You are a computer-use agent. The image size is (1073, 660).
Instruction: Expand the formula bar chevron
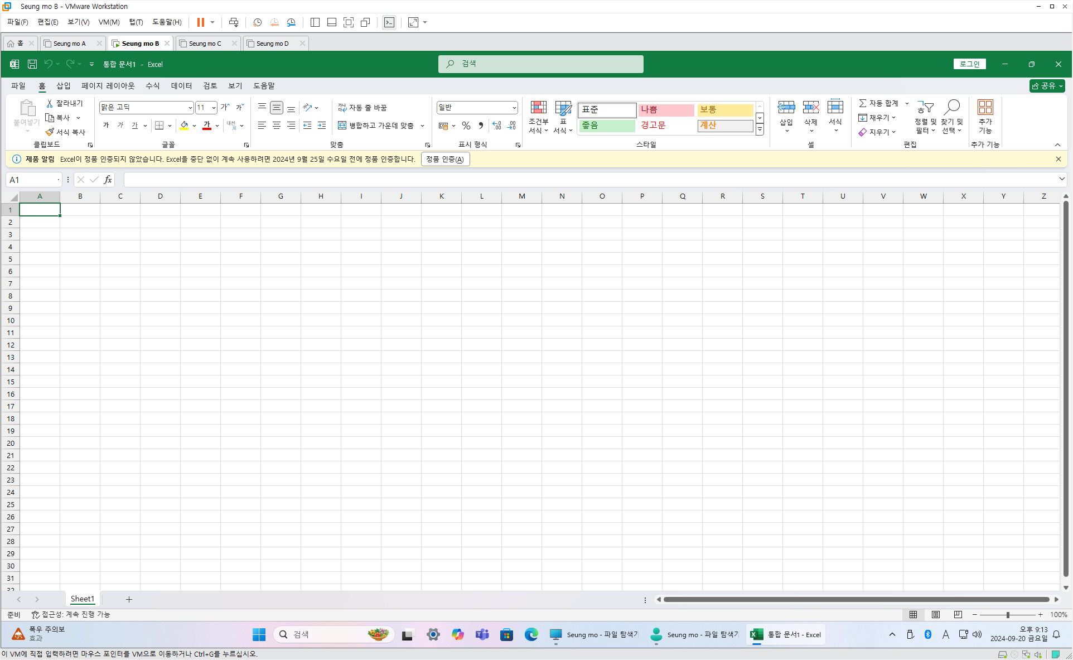click(1061, 179)
